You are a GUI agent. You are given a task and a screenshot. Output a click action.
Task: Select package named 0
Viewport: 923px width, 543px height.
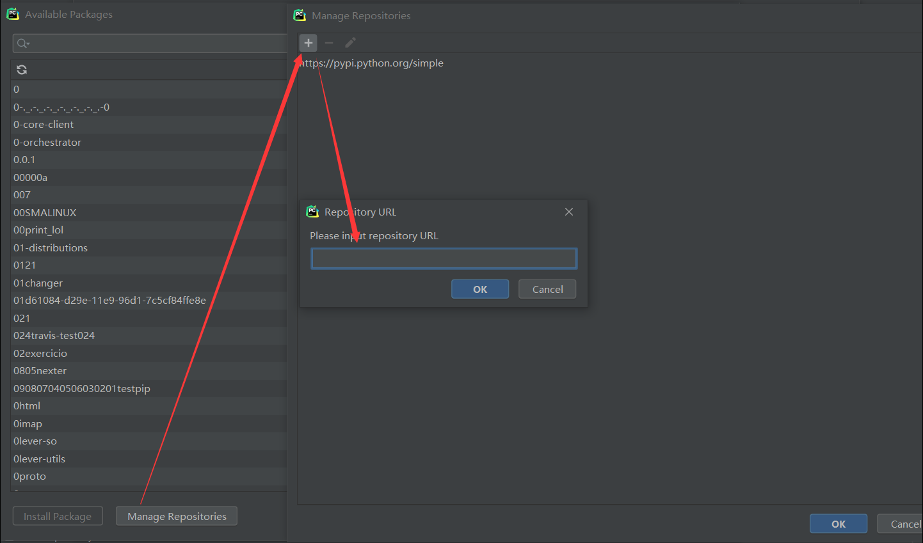click(148, 90)
